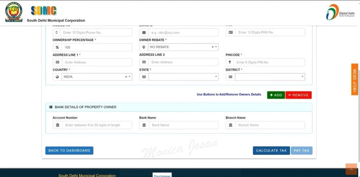Screen dimensions: 360x177
Task: Click the Bank Details section header icon
Action: [x=51, y=107]
